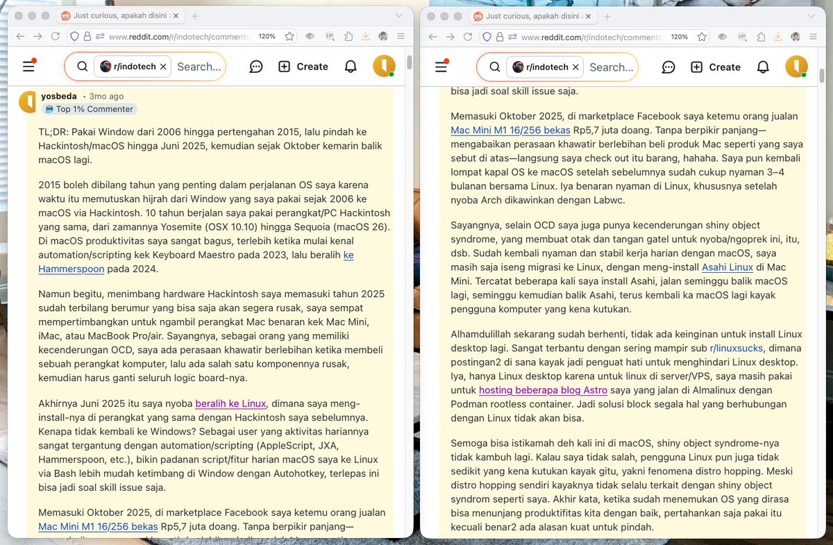Open the 'beralih ke Linux' link
The width and height of the screenshot is (833, 545).
(x=230, y=403)
